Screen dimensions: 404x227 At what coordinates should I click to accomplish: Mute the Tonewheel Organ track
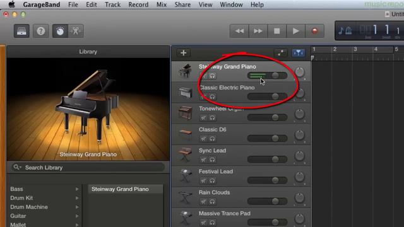click(203, 118)
